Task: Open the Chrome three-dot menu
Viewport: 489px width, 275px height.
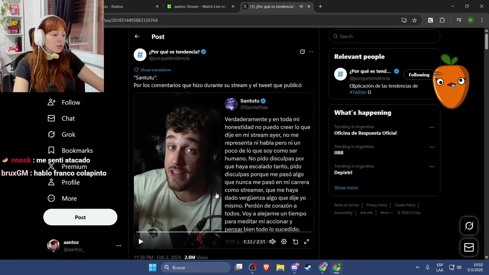Action: [x=482, y=20]
